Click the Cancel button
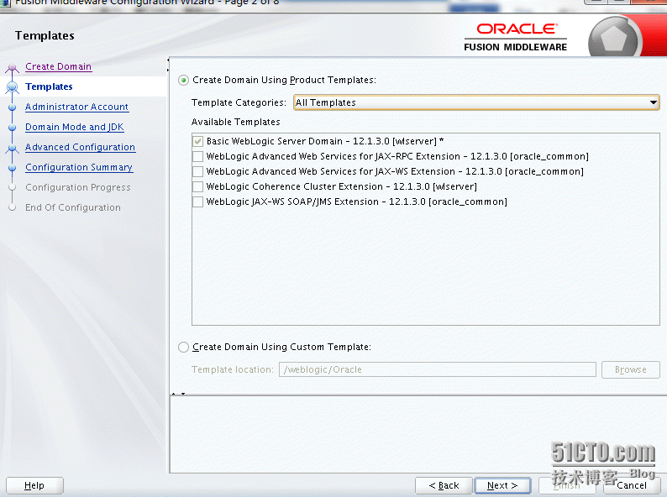Viewport: 667px width, 497px height. point(631,485)
